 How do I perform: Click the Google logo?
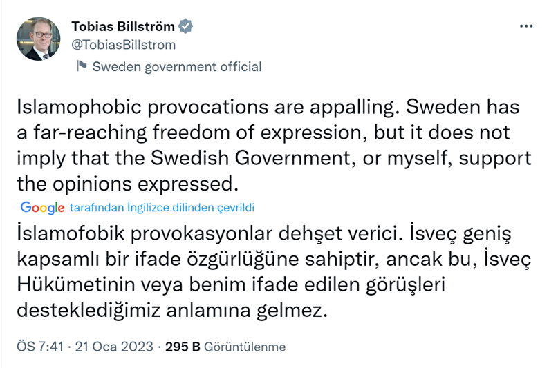pyautogui.click(x=42, y=208)
